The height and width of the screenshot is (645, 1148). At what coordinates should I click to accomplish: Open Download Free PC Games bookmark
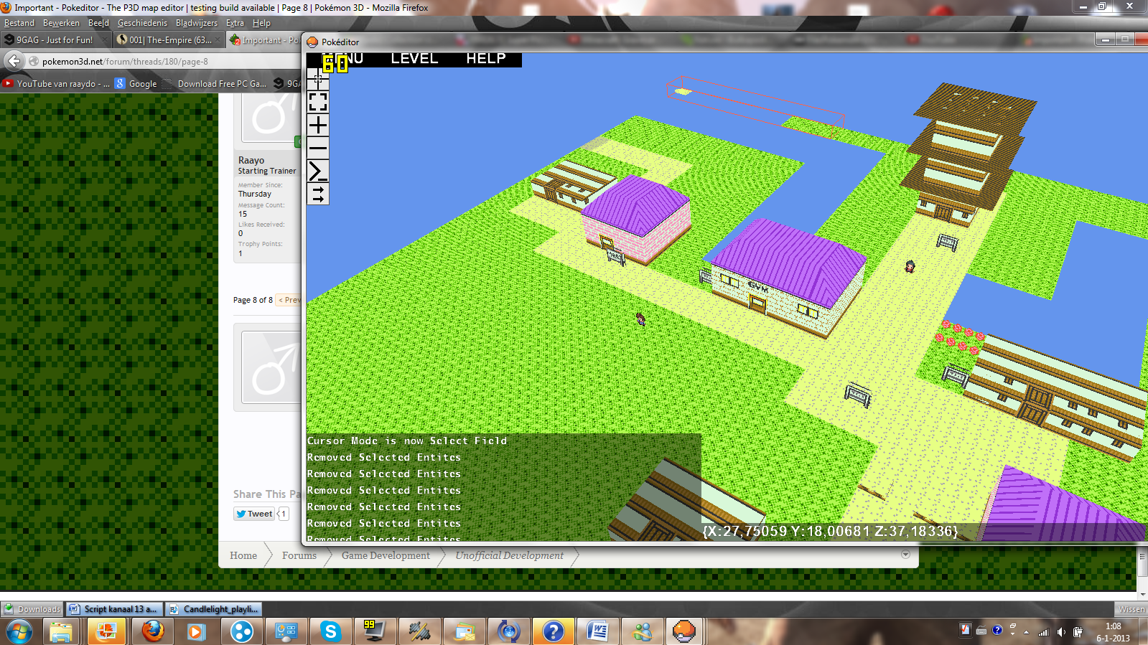215,84
